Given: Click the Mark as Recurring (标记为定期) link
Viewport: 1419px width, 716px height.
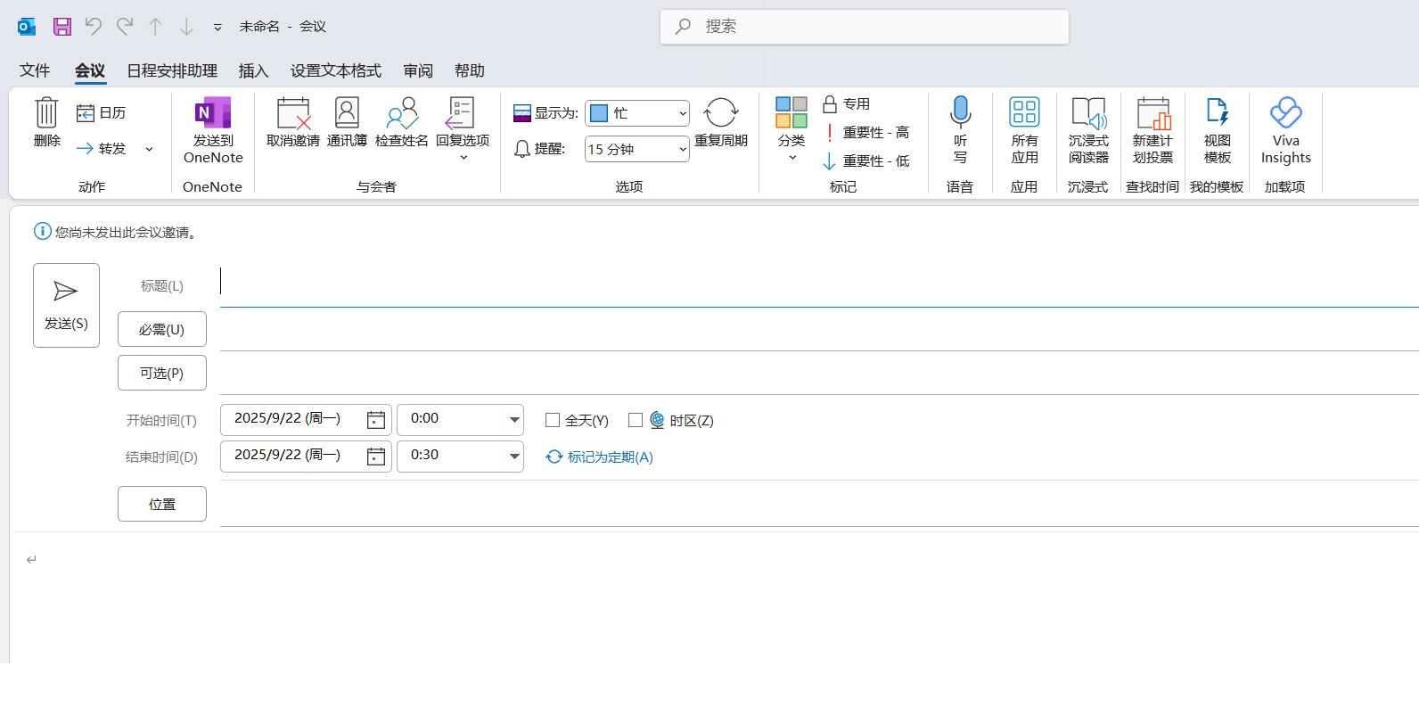Looking at the screenshot, I should (610, 457).
